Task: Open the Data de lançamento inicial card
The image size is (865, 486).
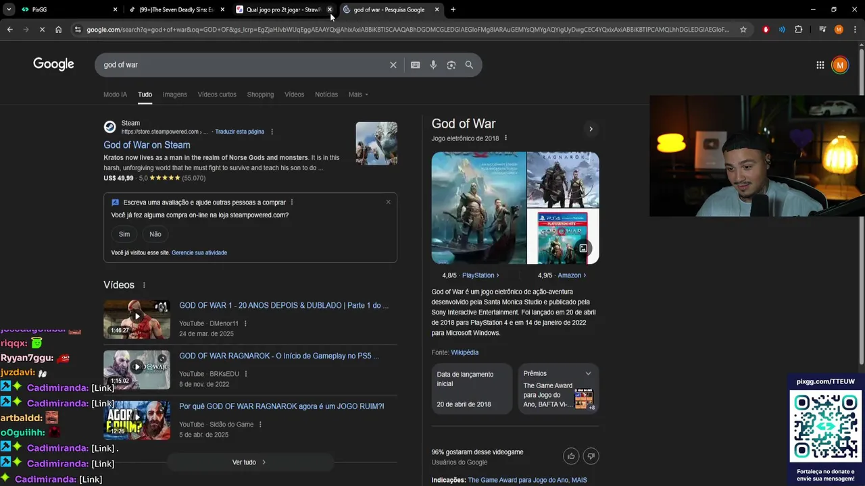Action: click(x=472, y=389)
